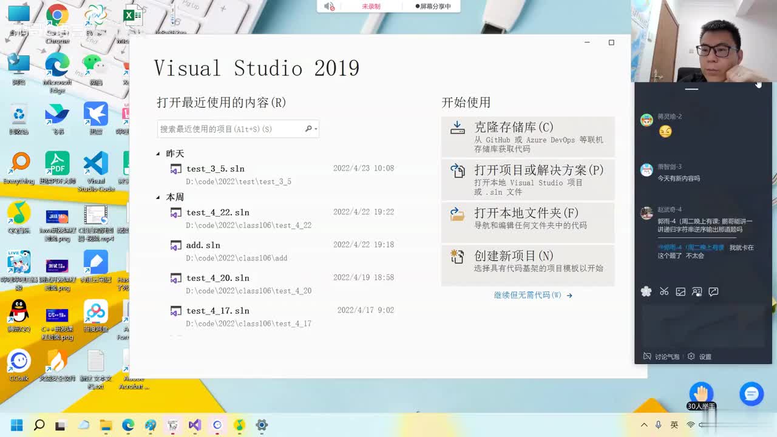Open File Explorer from the taskbar
This screenshot has height=437, width=777.
pos(106,425)
